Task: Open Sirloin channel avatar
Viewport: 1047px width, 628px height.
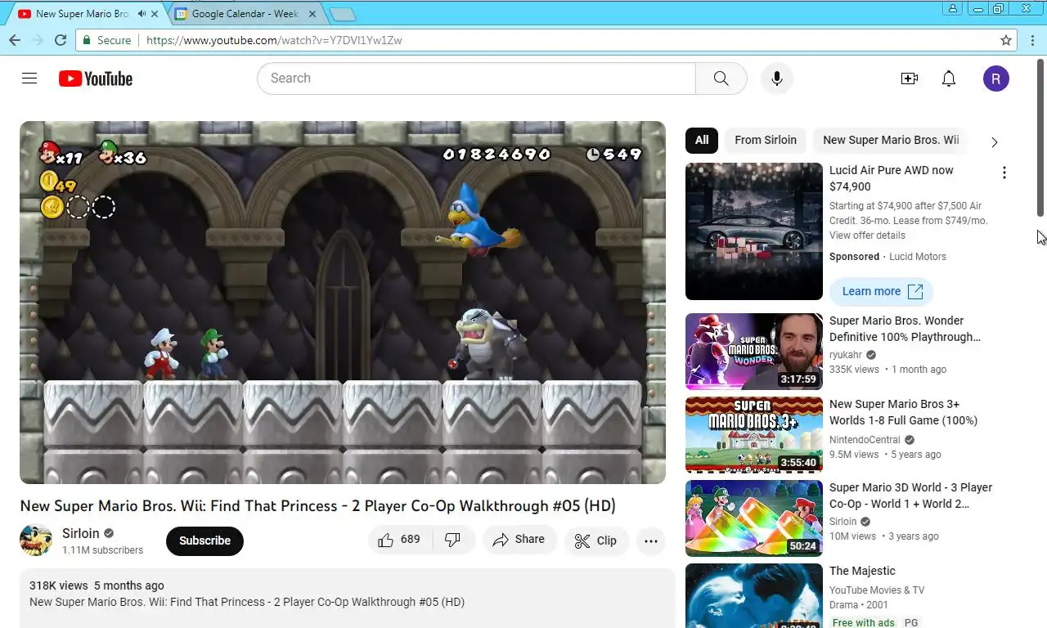Action: (x=36, y=541)
